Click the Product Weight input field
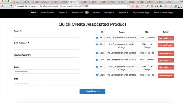The image size is (183, 103). pos(46,60)
